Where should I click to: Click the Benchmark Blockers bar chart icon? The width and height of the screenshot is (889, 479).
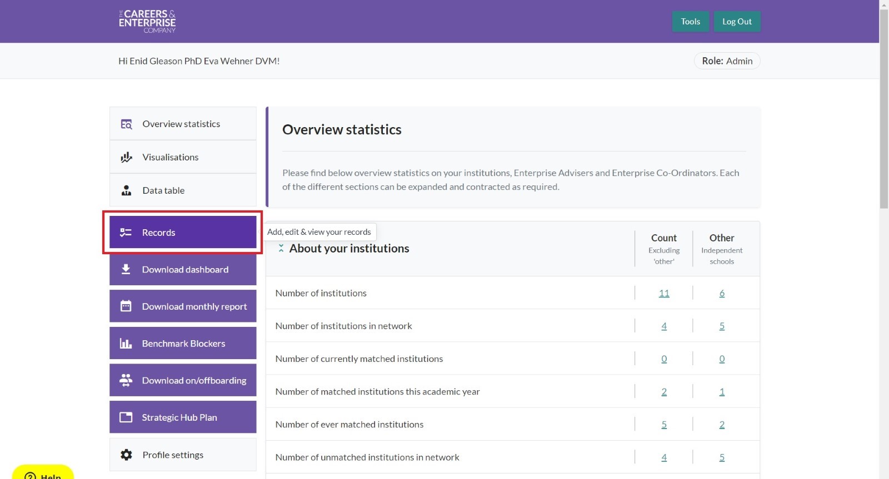pos(126,344)
